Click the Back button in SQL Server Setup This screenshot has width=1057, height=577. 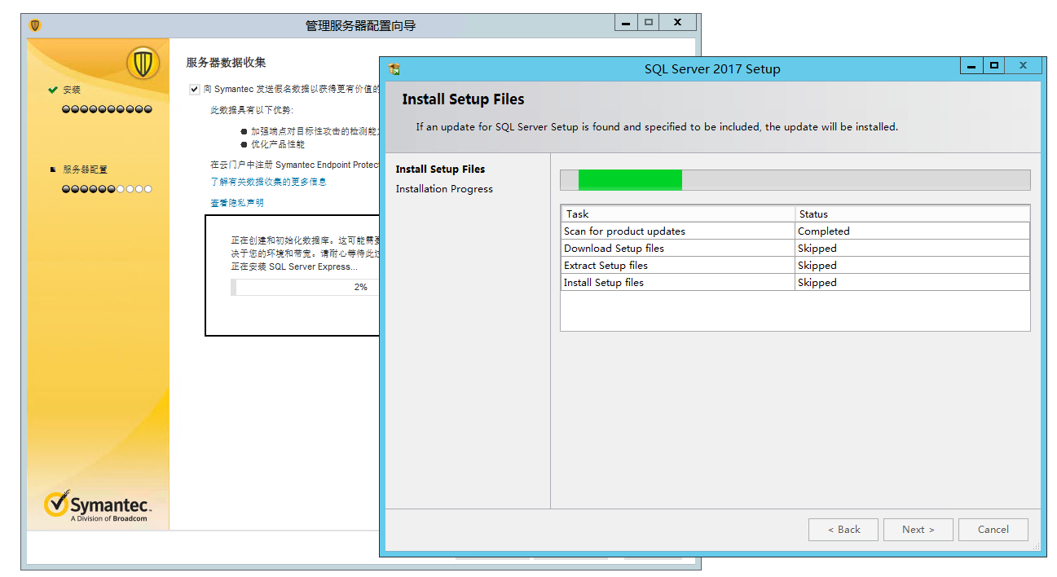pyautogui.click(x=843, y=529)
